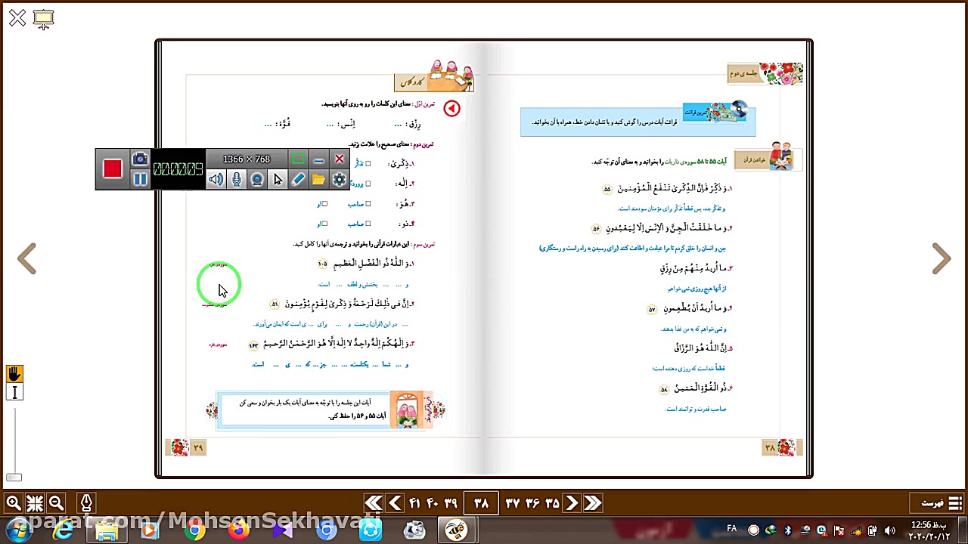This screenshot has height=544, width=968.
Task: Pause the screen recording
Action: click(x=140, y=179)
